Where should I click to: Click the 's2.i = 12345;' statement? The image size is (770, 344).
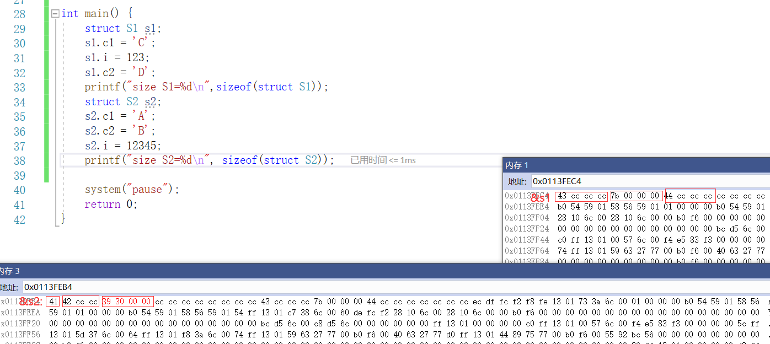click(x=123, y=146)
